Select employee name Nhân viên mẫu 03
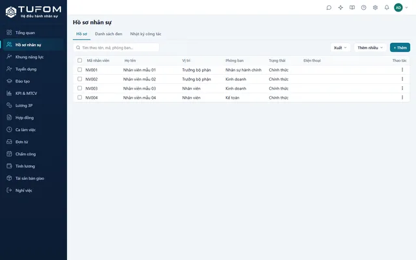 pos(139,88)
